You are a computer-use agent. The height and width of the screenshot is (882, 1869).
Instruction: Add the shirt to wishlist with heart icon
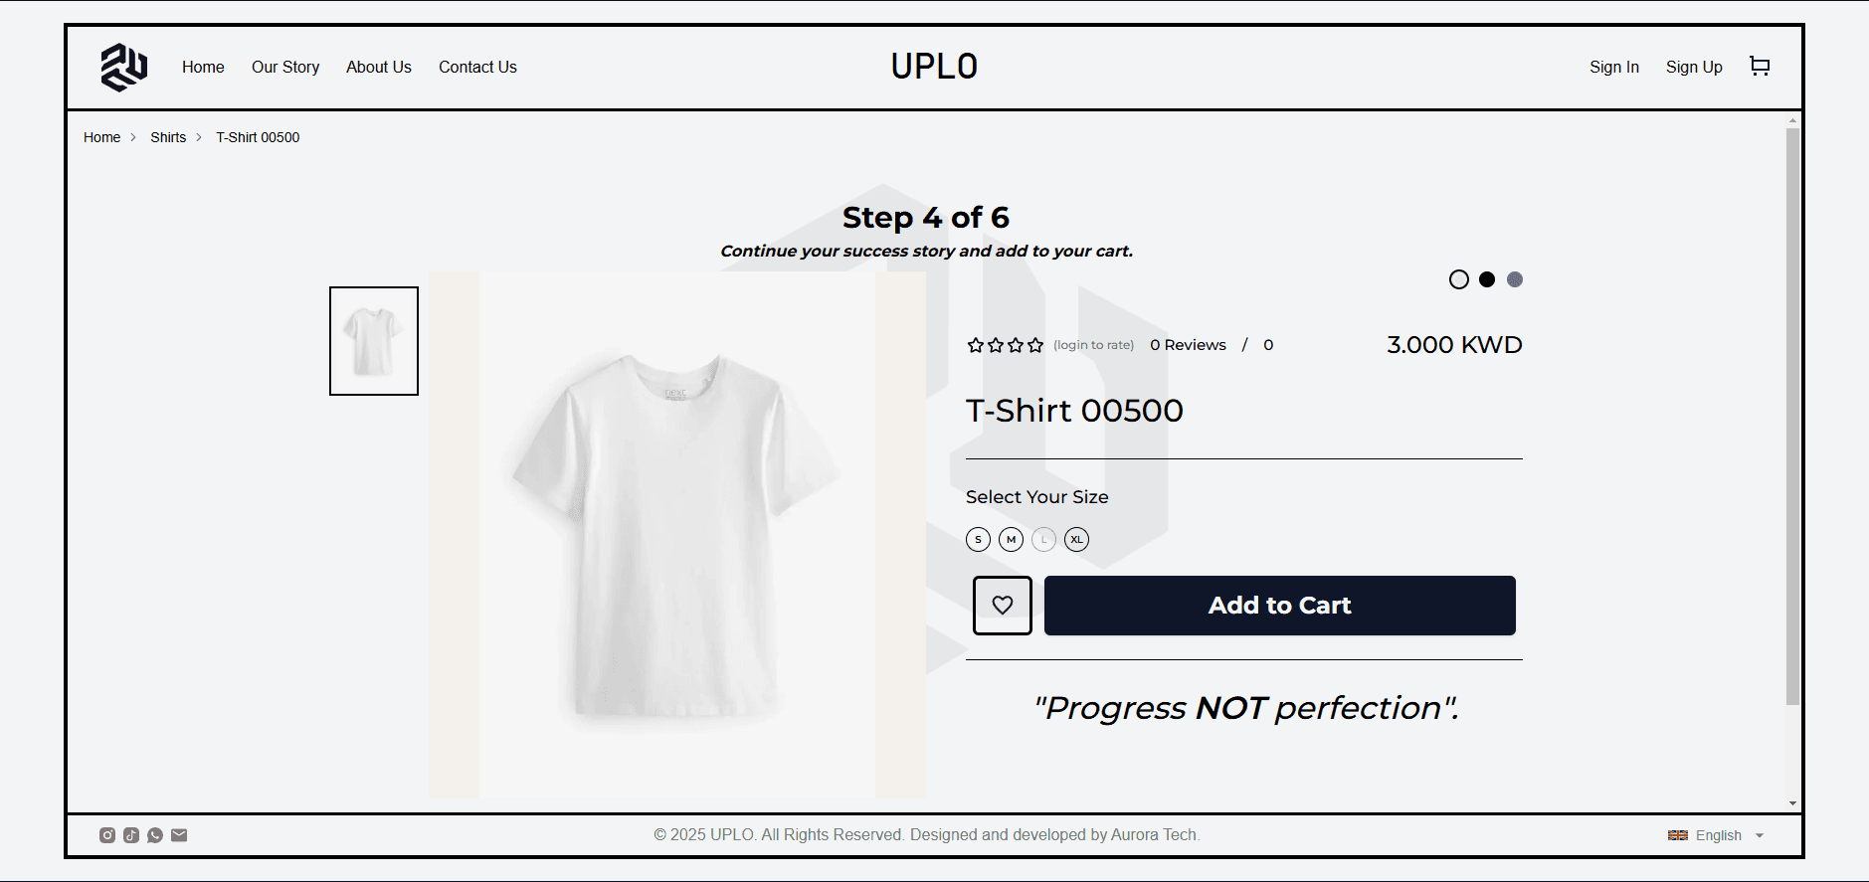(1002, 605)
